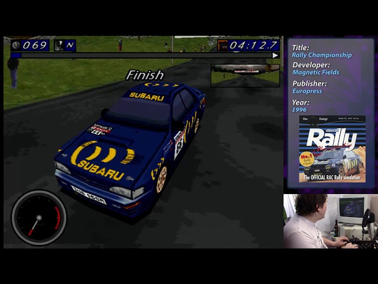Click the year 1996
The image size is (378, 284).
tap(299, 109)
